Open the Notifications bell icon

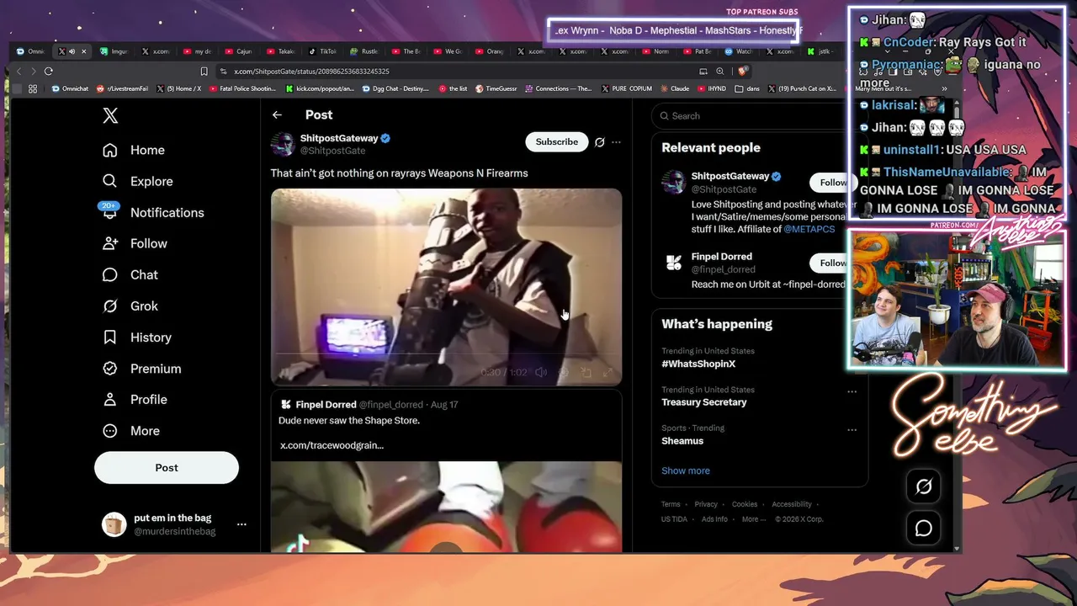click(109, 212)
